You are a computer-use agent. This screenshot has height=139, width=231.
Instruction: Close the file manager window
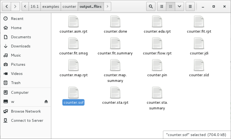[x=224, y=6]
